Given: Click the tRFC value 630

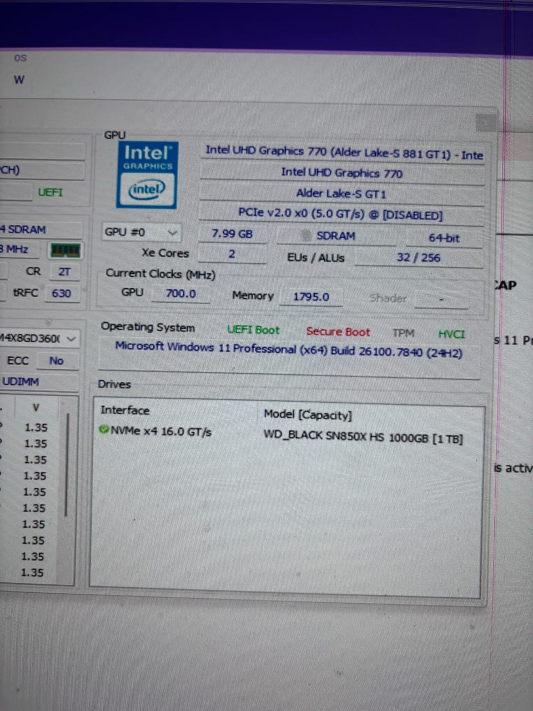Looking at the screenshot, I should pyautogui.click(x=61, y=293).
